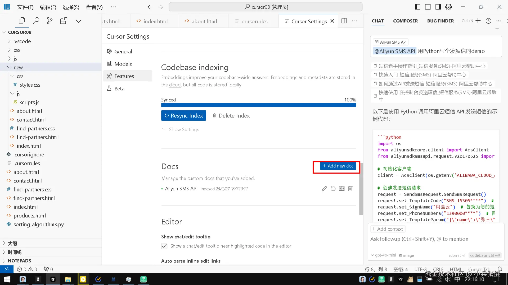
Task: Edit the Aliyun SMS API doc
Action: point(324,189)
